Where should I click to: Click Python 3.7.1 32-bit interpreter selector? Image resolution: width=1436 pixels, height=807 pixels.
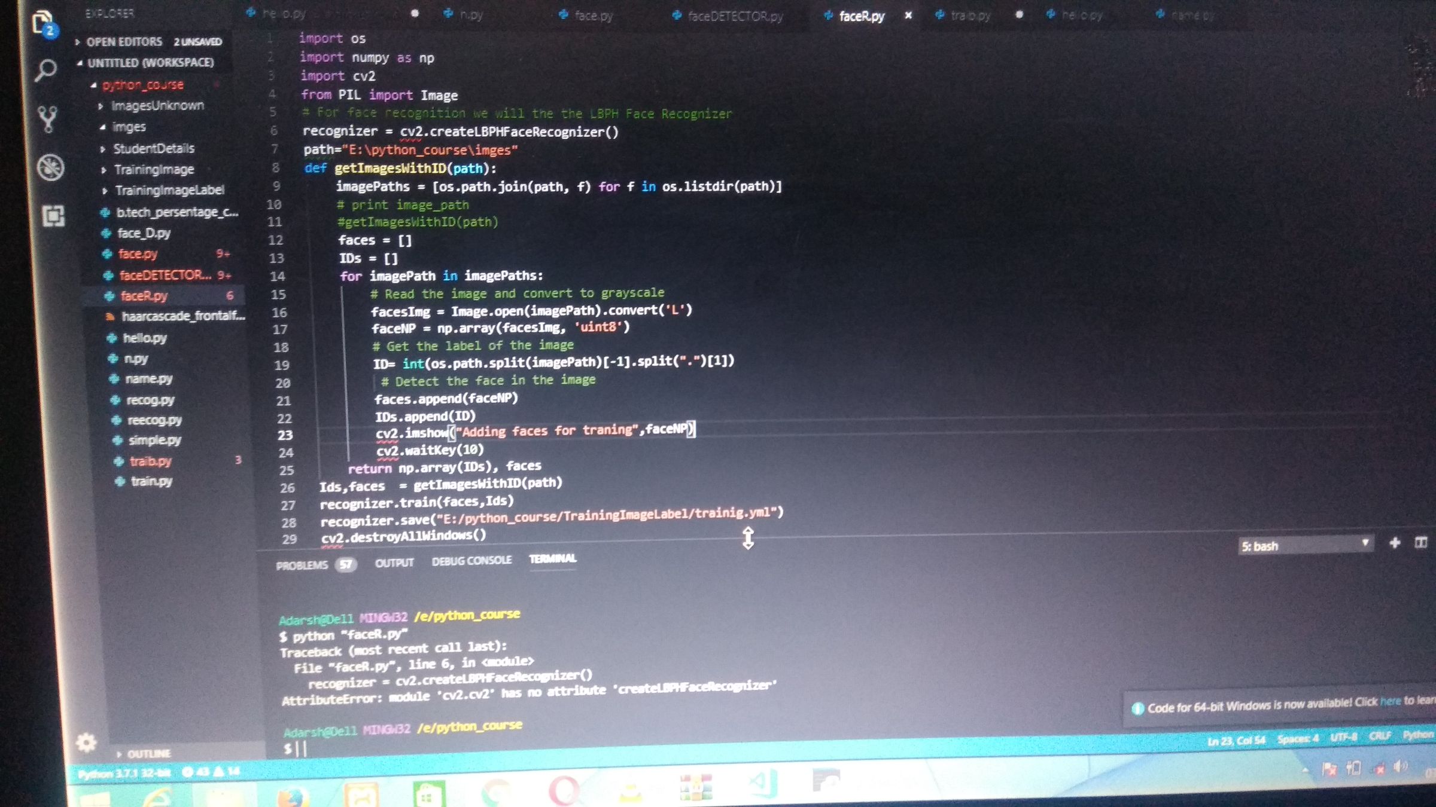point(124,774)
